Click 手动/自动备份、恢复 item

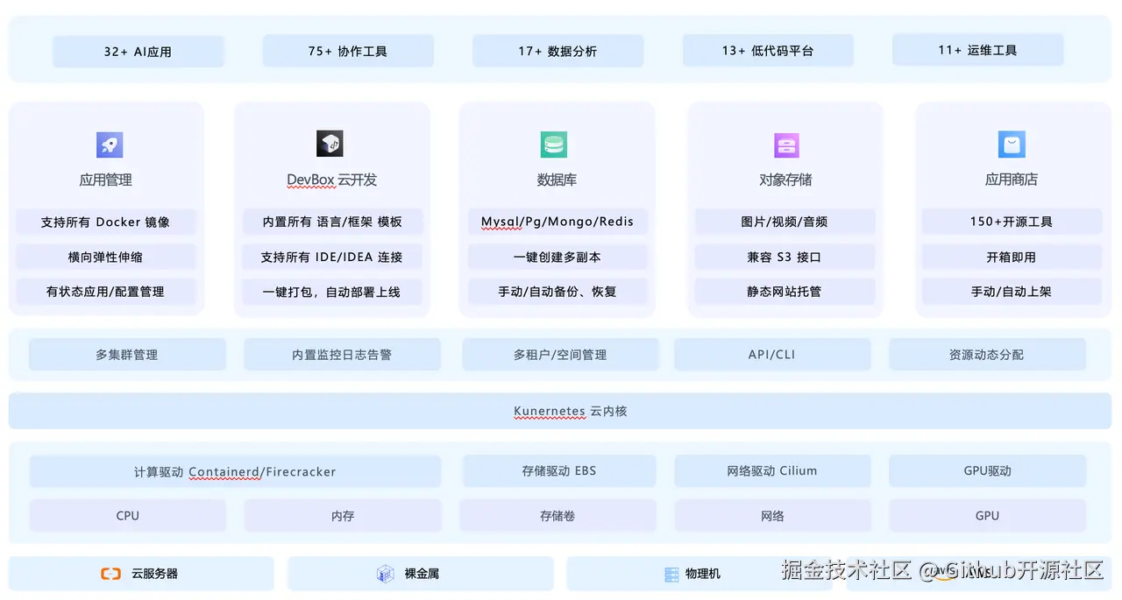(557, 292)
